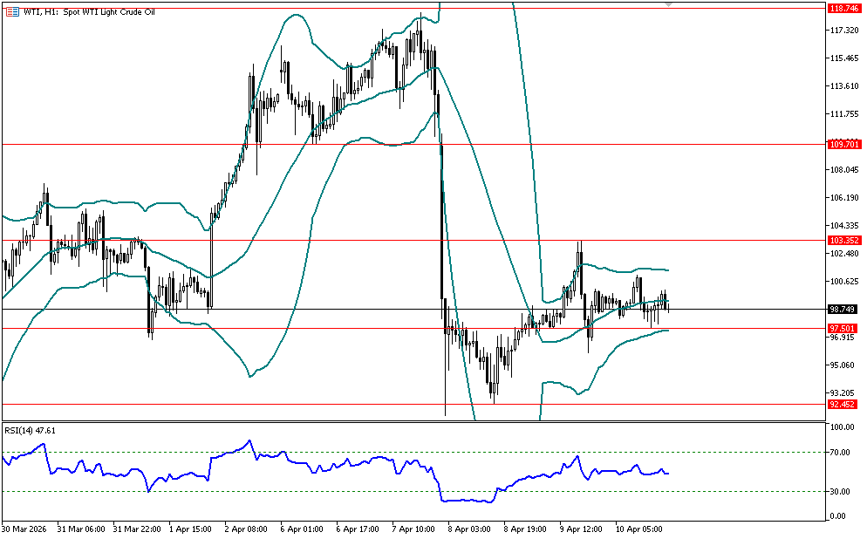Click the 30 Mar 2026 date label
This screenshot has width=867, height=539.
click(x=24, y=529)
